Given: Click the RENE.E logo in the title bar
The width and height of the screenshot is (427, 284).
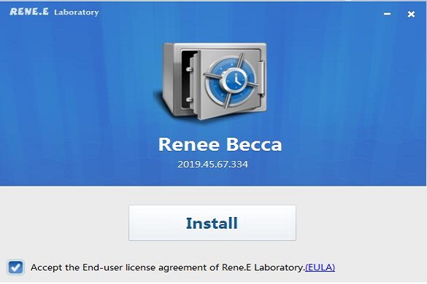Looking at the screenshot, I should tap(29, 12).
